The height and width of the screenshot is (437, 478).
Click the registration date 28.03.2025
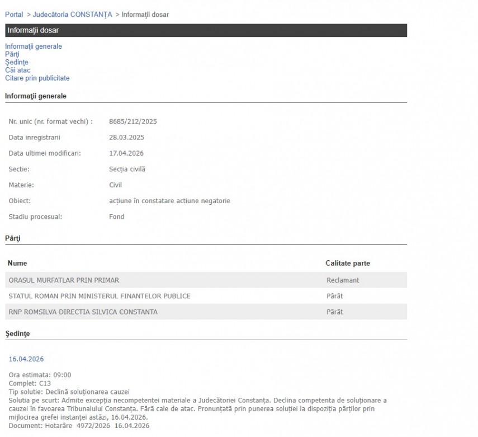coord(126,137)
